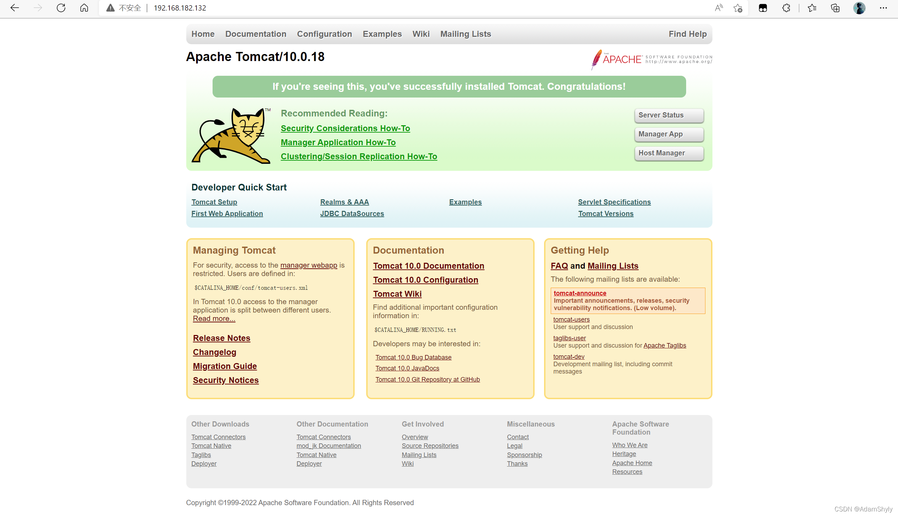Click the browser back arrow
The image size is (898, 516).
coord(14,8)
